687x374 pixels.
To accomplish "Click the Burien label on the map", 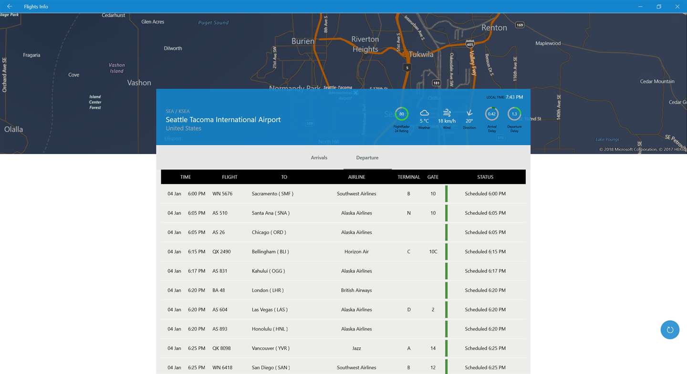I will [x=303, y=42].
